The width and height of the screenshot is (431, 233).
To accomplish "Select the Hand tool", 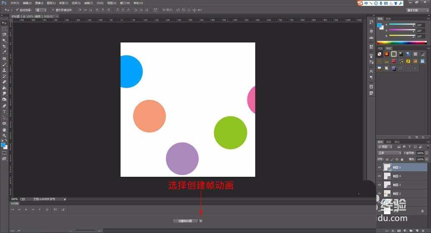I will click(4, 129).
